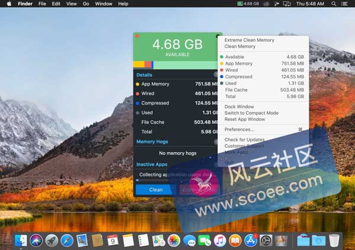Viewport: 355px width, 250px height.
Task: Select Extreme Clean Memory menu item
Action: [249, 40]
